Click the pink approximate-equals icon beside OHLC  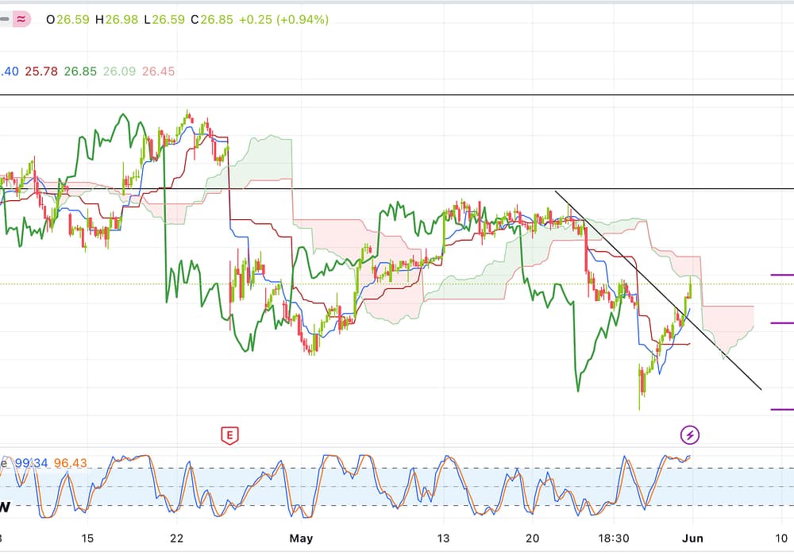pyautogui.click(x=21, y=19)
